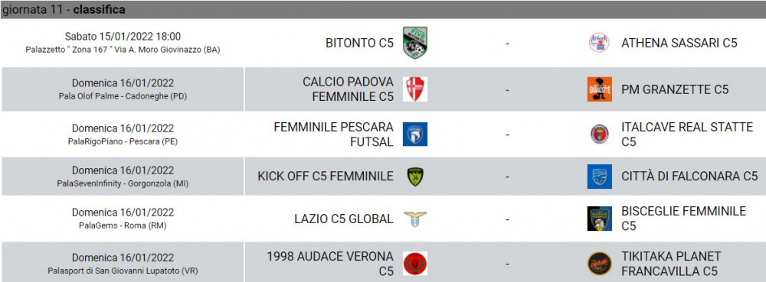Viewport: 766px width, 282px height.
Task: Select the Tikitaka Planet Francavilla round logo
Action: pyautogui.click(x=600, y=264)
